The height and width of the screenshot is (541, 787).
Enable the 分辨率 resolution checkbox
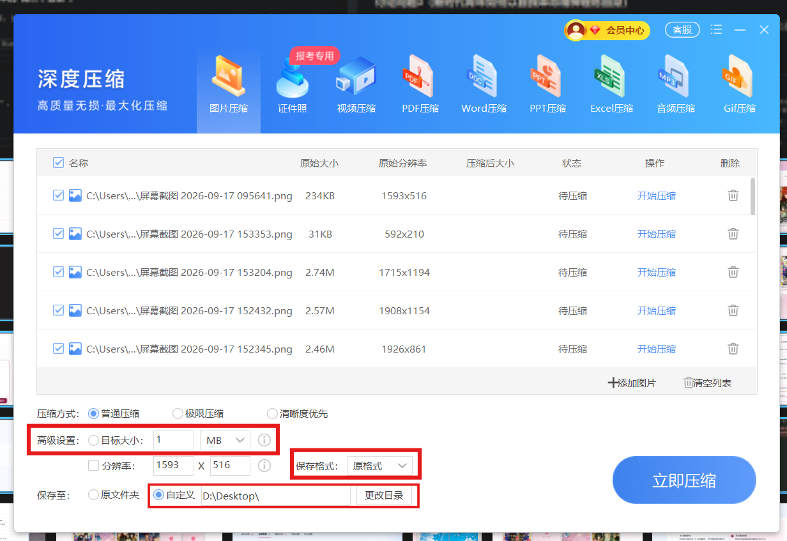click(93, 466)
